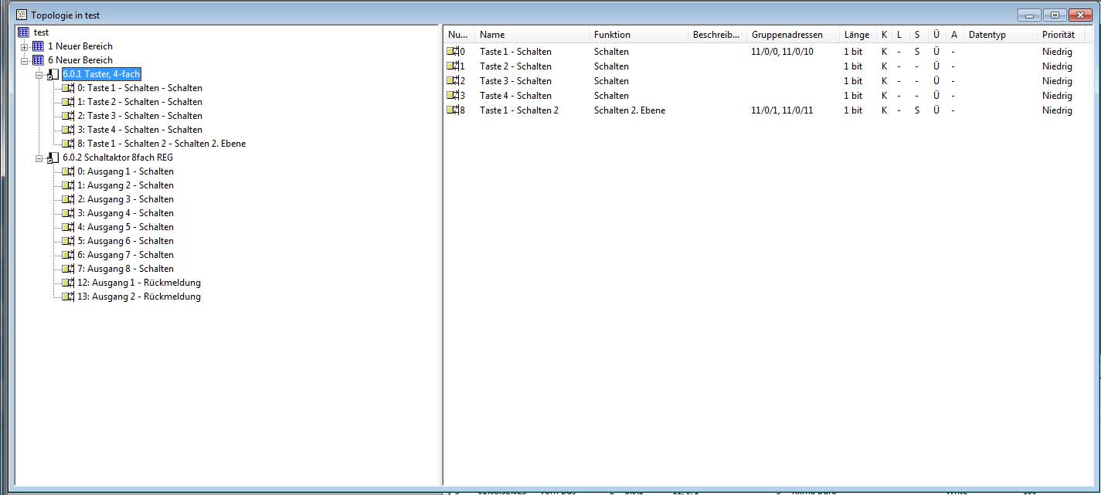Select 7: Ausgang 8 - Schalten
The width and height of the screenshot is (1101, 495).
point(125,269)
